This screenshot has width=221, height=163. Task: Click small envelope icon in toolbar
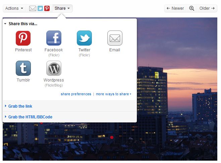(x=33, y=8)
